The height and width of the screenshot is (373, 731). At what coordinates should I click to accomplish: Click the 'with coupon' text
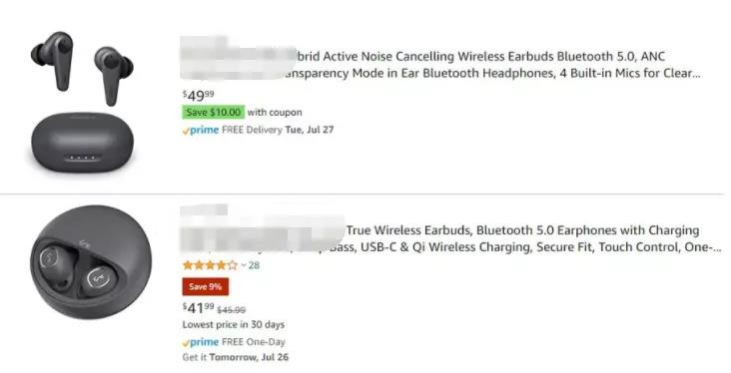pos(275,113)
